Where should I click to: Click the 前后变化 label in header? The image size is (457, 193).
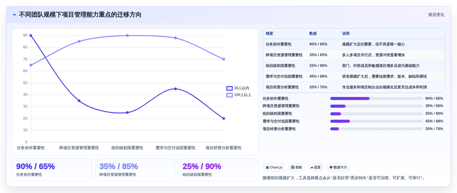pos(436,15)
